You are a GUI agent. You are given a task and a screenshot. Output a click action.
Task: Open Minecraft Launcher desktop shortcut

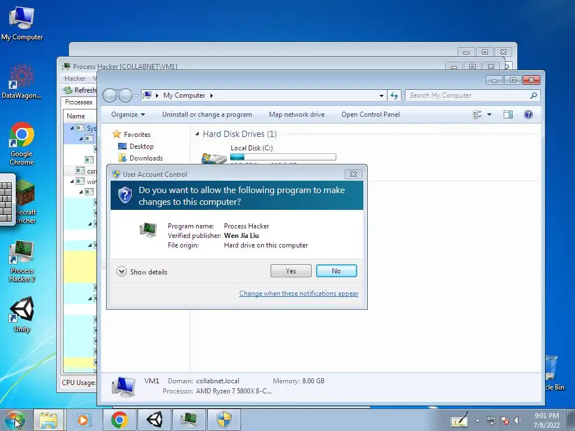point(26,201)
